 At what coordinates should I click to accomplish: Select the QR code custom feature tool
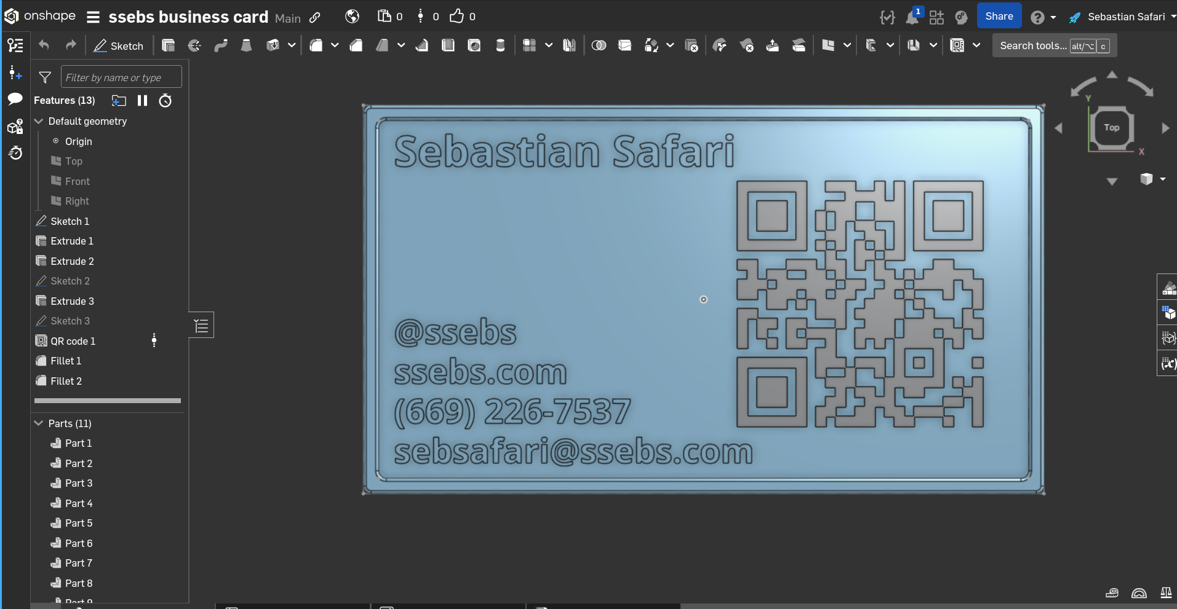[x=957, y=45]
